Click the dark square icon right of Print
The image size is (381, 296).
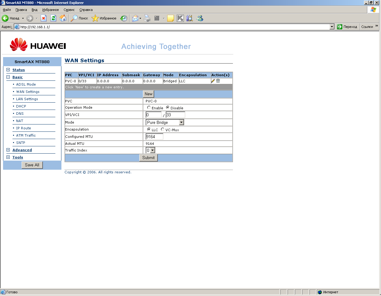point(157,18)
